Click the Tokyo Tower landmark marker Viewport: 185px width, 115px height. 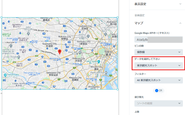click(x=99, y=62)
